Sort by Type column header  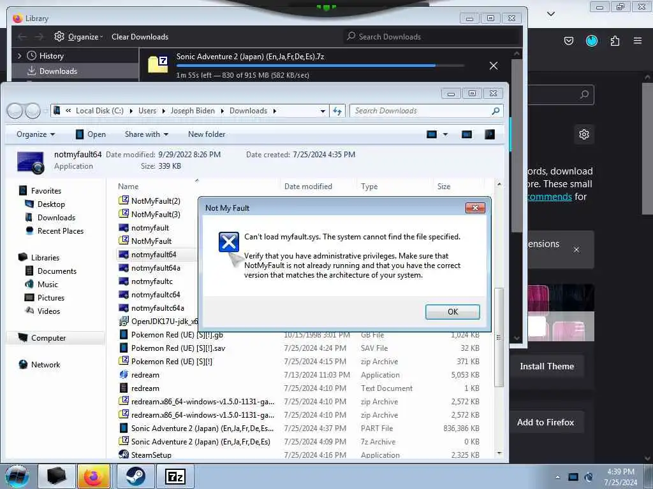[x=369, y=187]
